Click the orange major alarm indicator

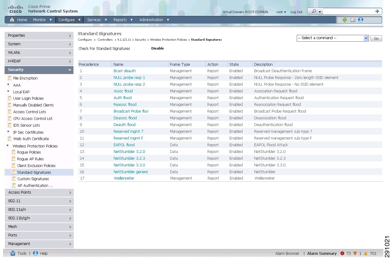[x=355, y=253]
